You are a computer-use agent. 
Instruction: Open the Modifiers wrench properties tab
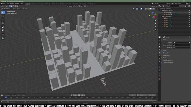159,62
